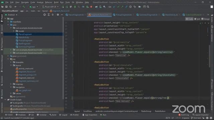Click the red Stop icon

(91, 7)
